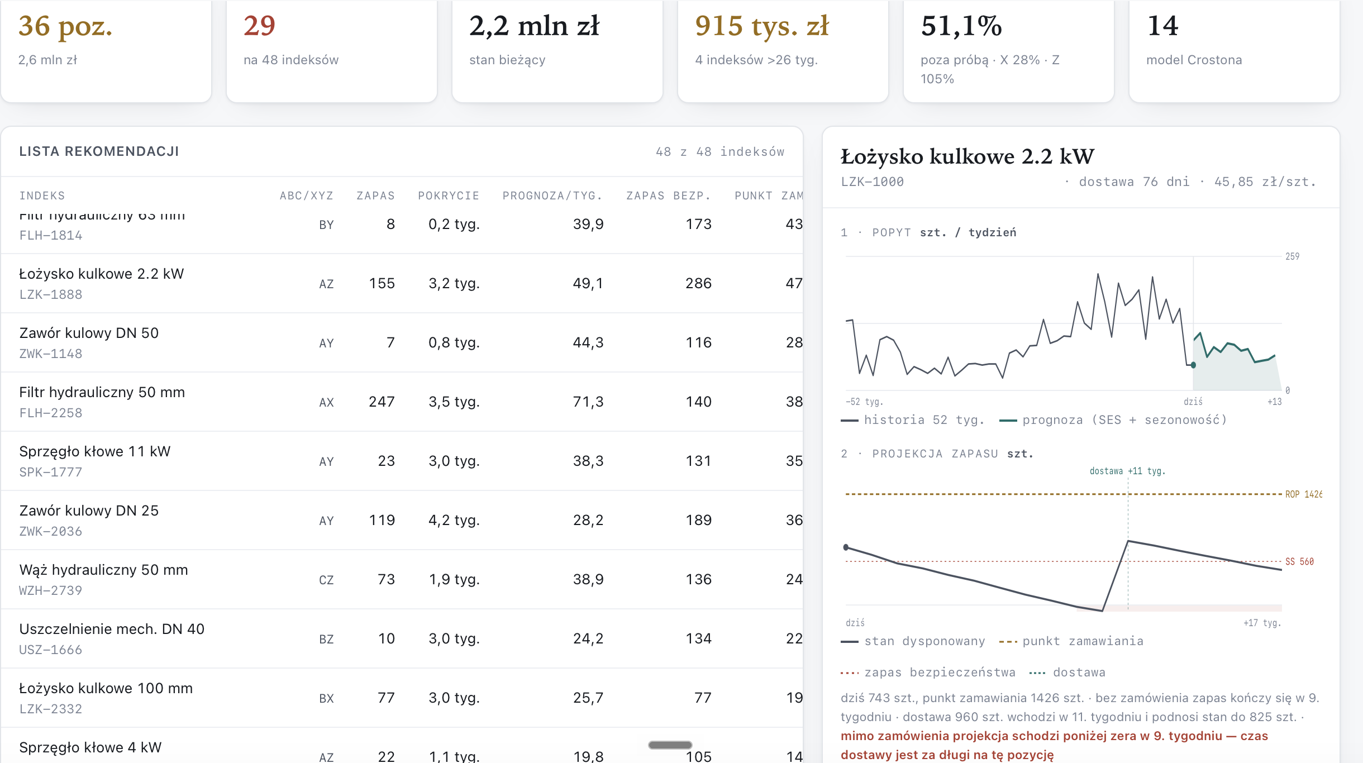Toggle the prognoza (SES + sezonowość) legend entry
Viewport: 1363px width, 763px height.
(x=1113, y=420)
